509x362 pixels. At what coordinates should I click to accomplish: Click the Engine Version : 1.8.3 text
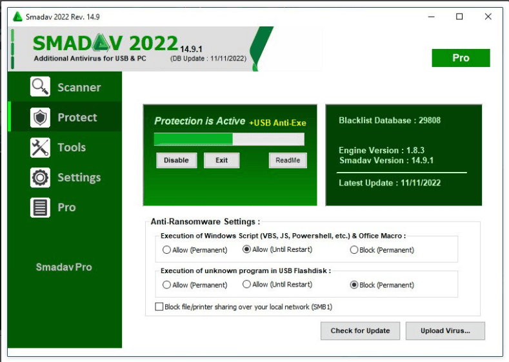(x=381, y=150)
